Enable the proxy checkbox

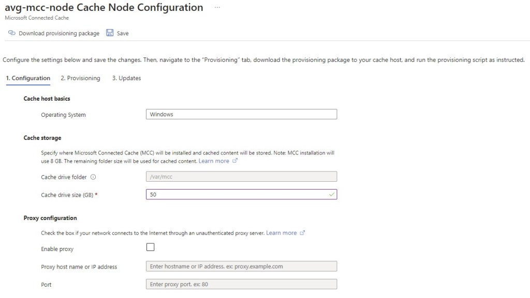(151, 247)
